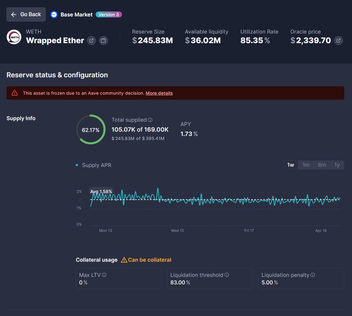
Task: Click the Oracle price value $2,339.70
Action: [311, 40]
